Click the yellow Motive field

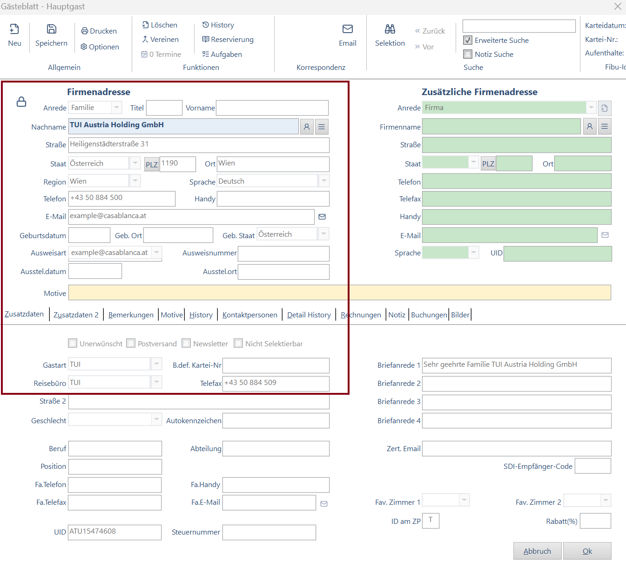point(339,292)
